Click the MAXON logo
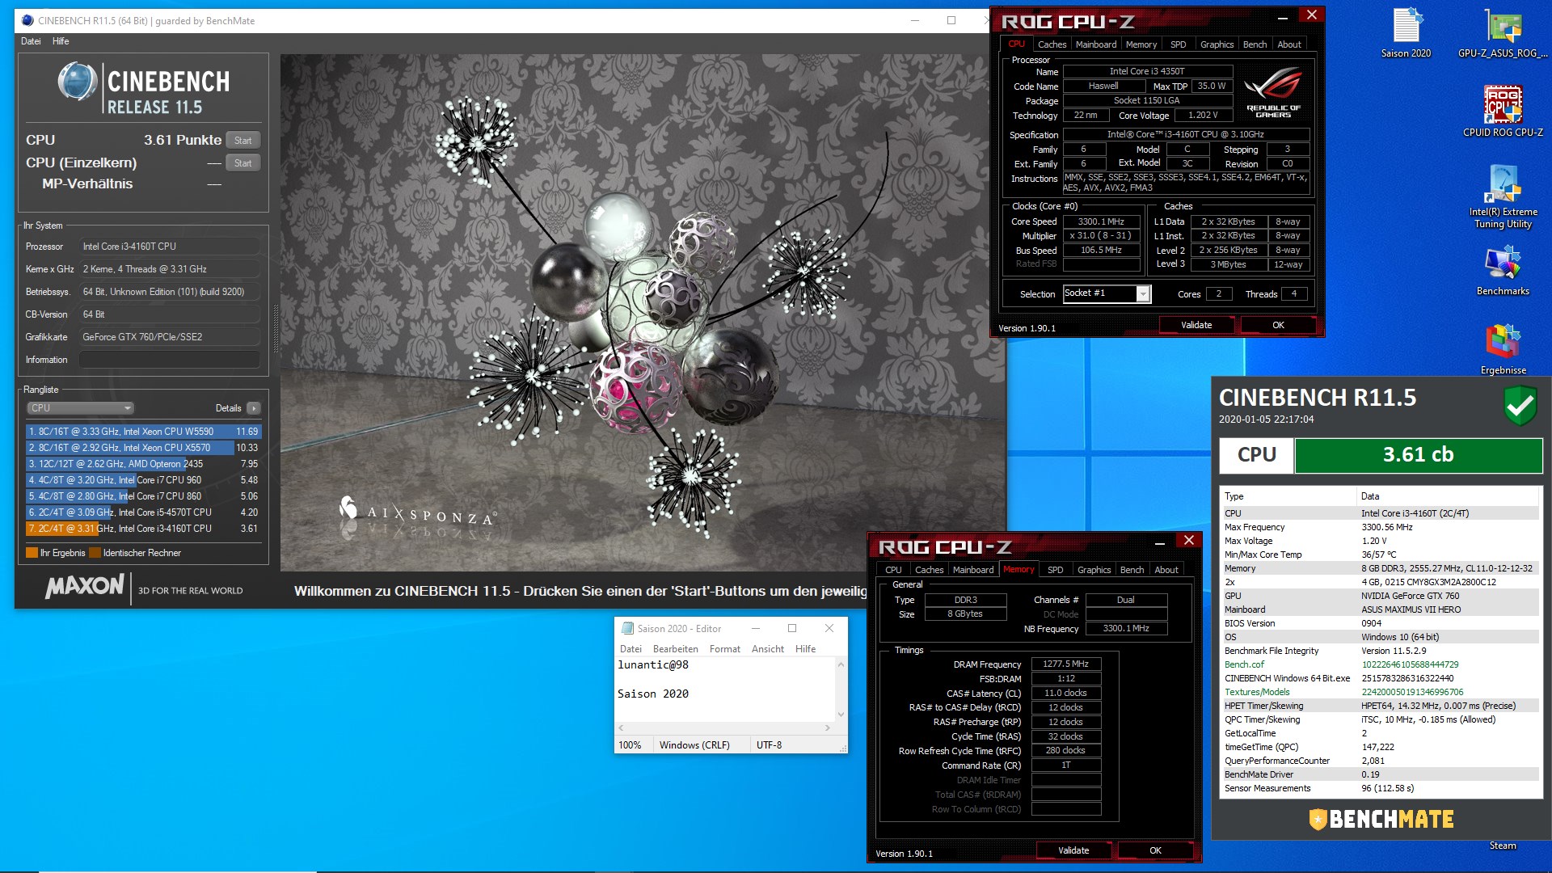Image resolution: width=1552 pixels, height=873 pixels. (x=85, y=587)
